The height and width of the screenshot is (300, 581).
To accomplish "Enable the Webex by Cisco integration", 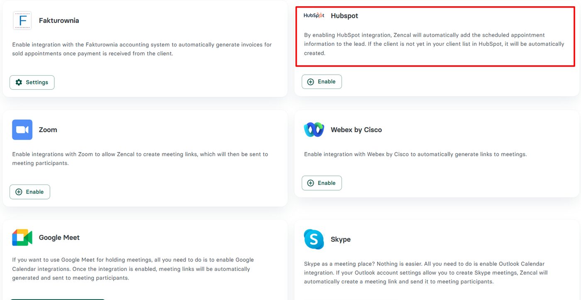I will tap(322, 183).
